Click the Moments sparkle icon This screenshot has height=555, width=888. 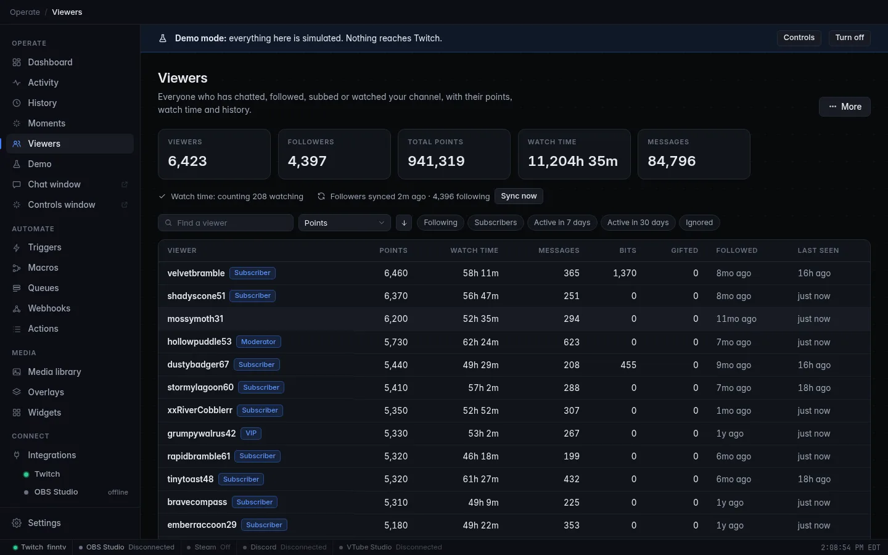17,123
